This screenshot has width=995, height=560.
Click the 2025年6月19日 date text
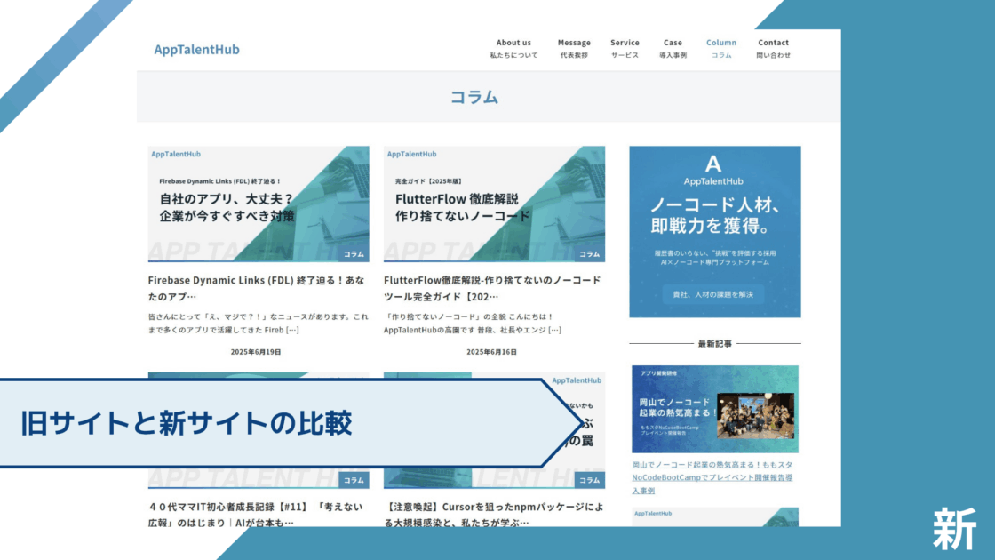click(x=256, y=352)
